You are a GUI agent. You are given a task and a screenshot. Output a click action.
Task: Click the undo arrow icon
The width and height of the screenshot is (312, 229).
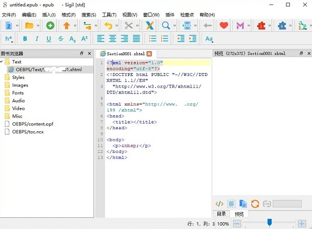pyautogui.click(x=108, y=26)
